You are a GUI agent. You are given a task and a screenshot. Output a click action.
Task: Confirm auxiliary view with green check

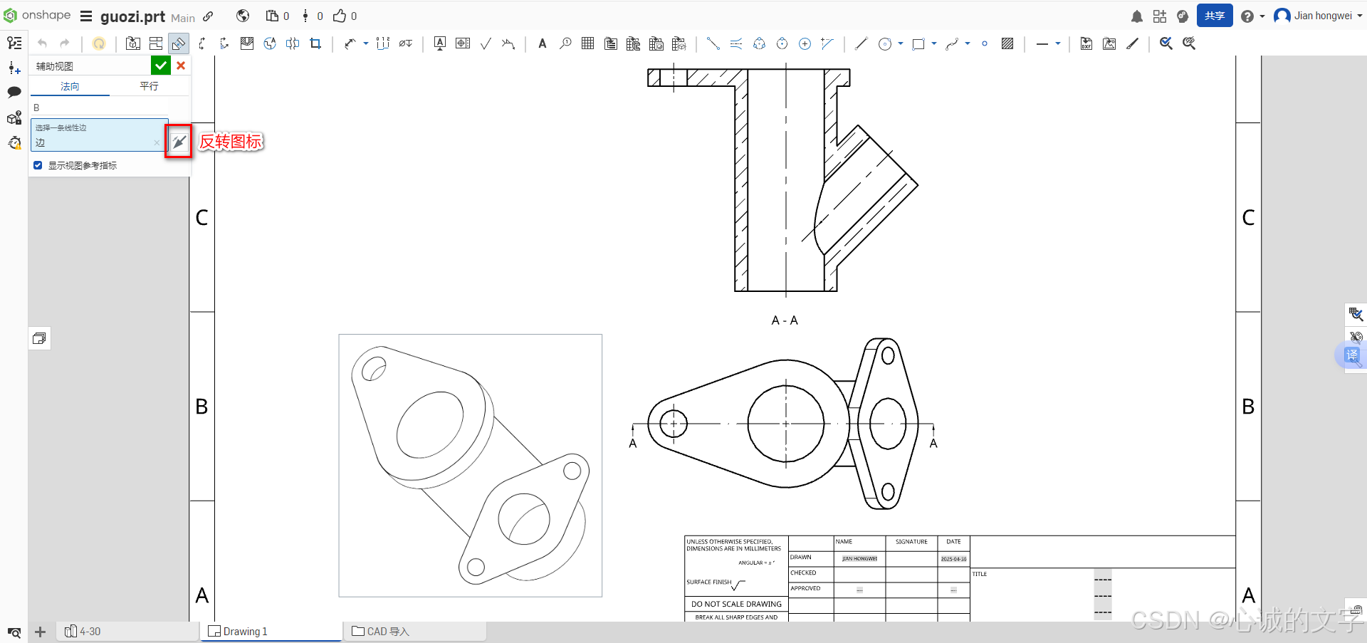coord(161,66)
